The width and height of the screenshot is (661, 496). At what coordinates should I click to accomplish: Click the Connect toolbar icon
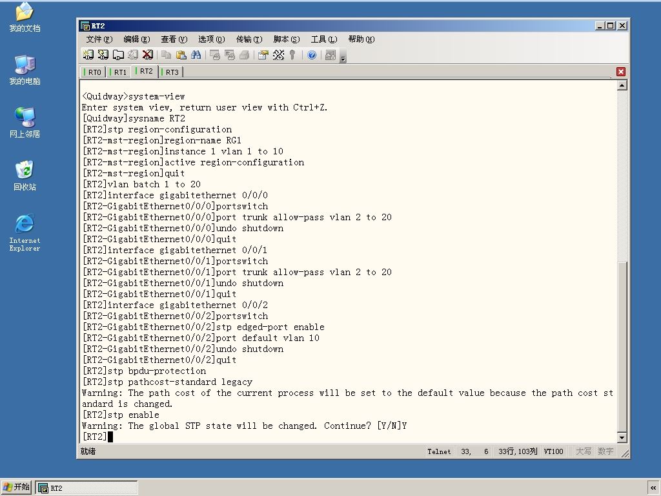point(88,55)
